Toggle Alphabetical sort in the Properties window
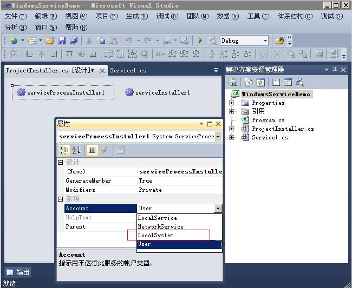The width and height of the screenshot is (352, 288). pyautogui.click(x=76, y=150)
